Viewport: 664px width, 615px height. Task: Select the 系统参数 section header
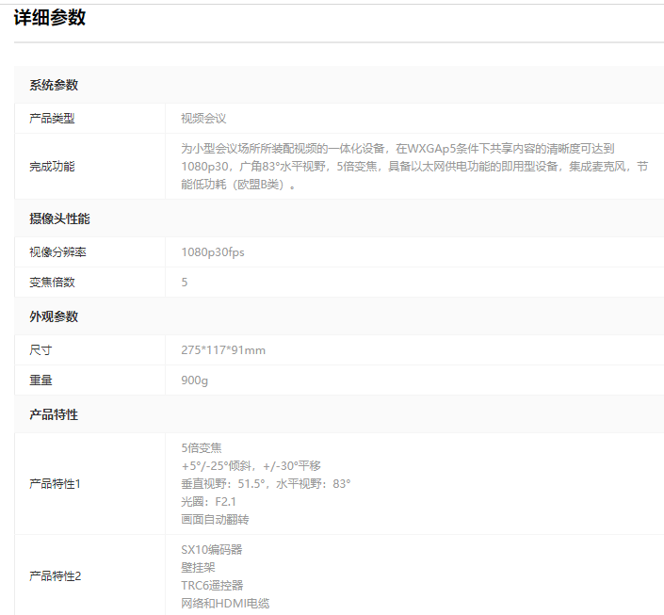[x=54, y=85]
